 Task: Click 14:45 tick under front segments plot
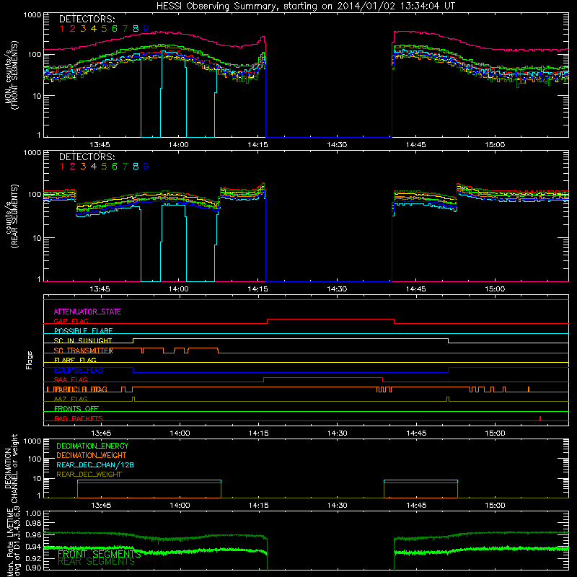(416, 145)
